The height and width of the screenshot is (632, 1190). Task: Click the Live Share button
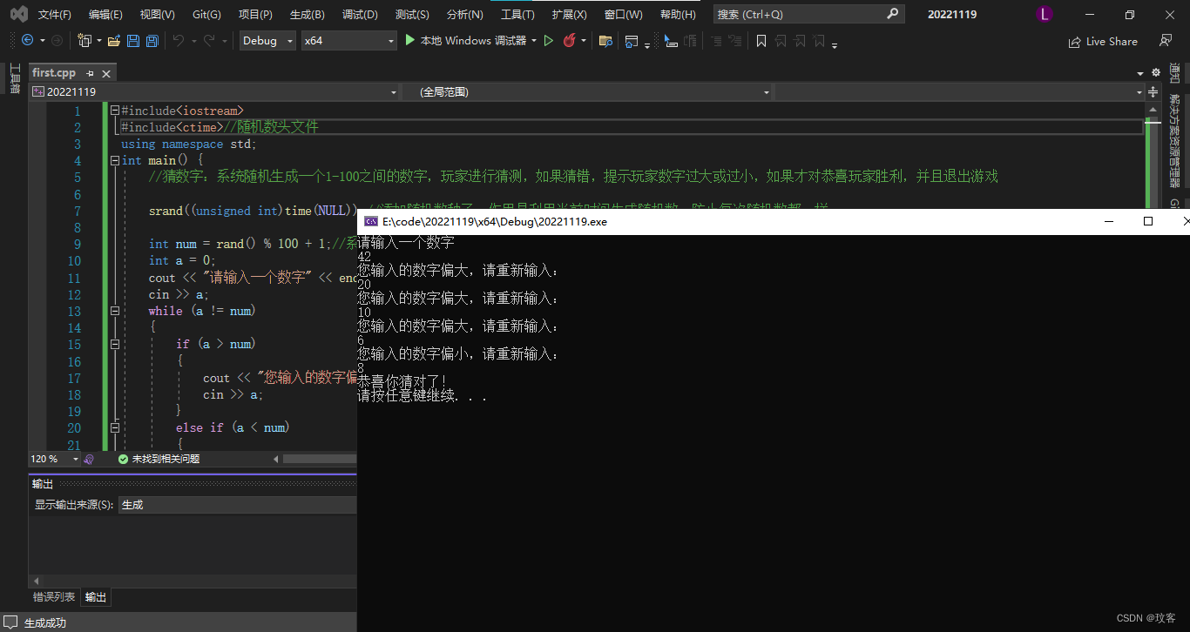[1103, 41]
